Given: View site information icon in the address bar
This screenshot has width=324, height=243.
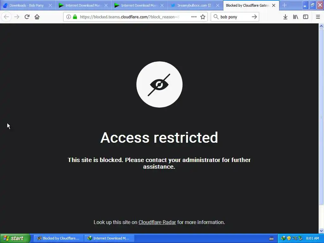Looking at the screenshot, I should [69, 17].
